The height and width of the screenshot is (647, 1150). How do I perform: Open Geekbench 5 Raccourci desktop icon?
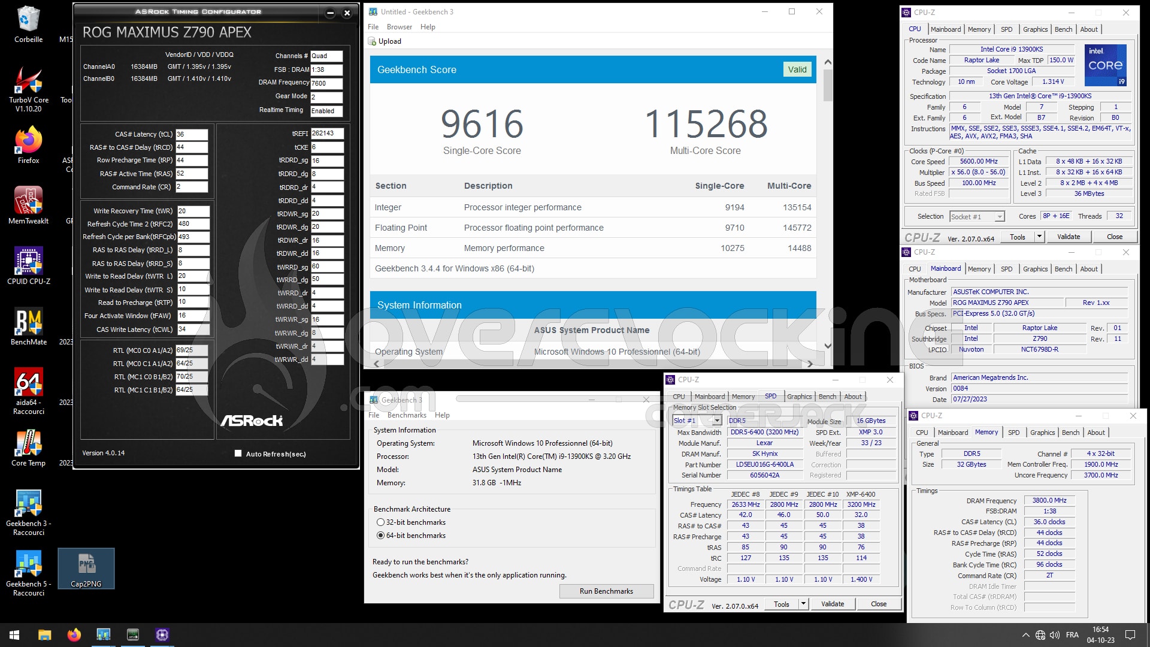[28, 573]
